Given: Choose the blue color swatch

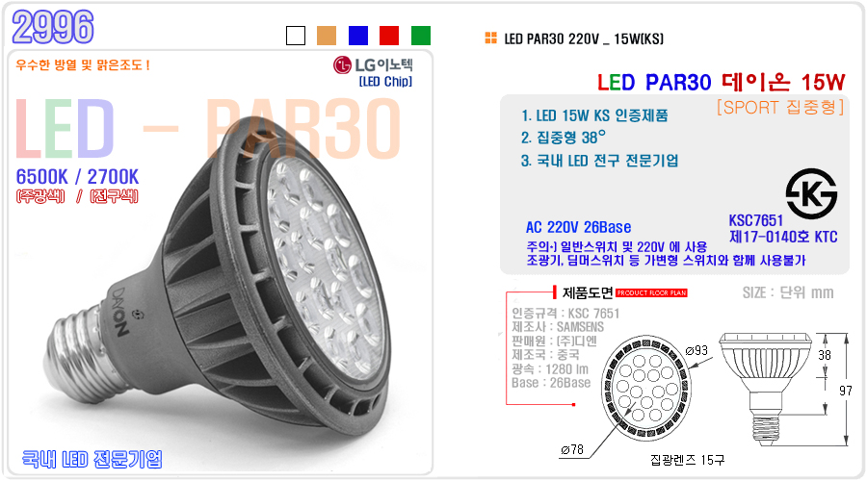Looking at the screenshot, I should pyautogui.click(x=358, y=36).
